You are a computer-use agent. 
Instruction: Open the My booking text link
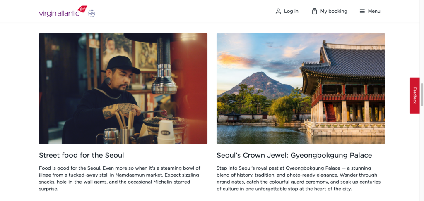pos(334,11)
